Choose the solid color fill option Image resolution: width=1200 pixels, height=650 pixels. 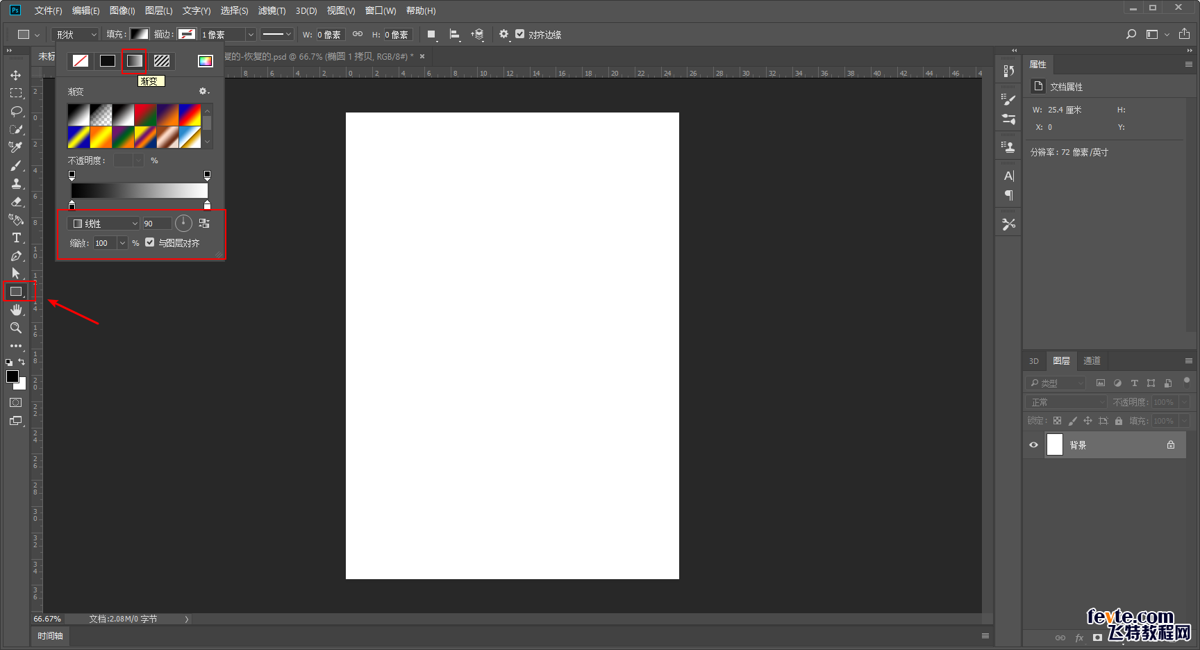pos(108,61)
